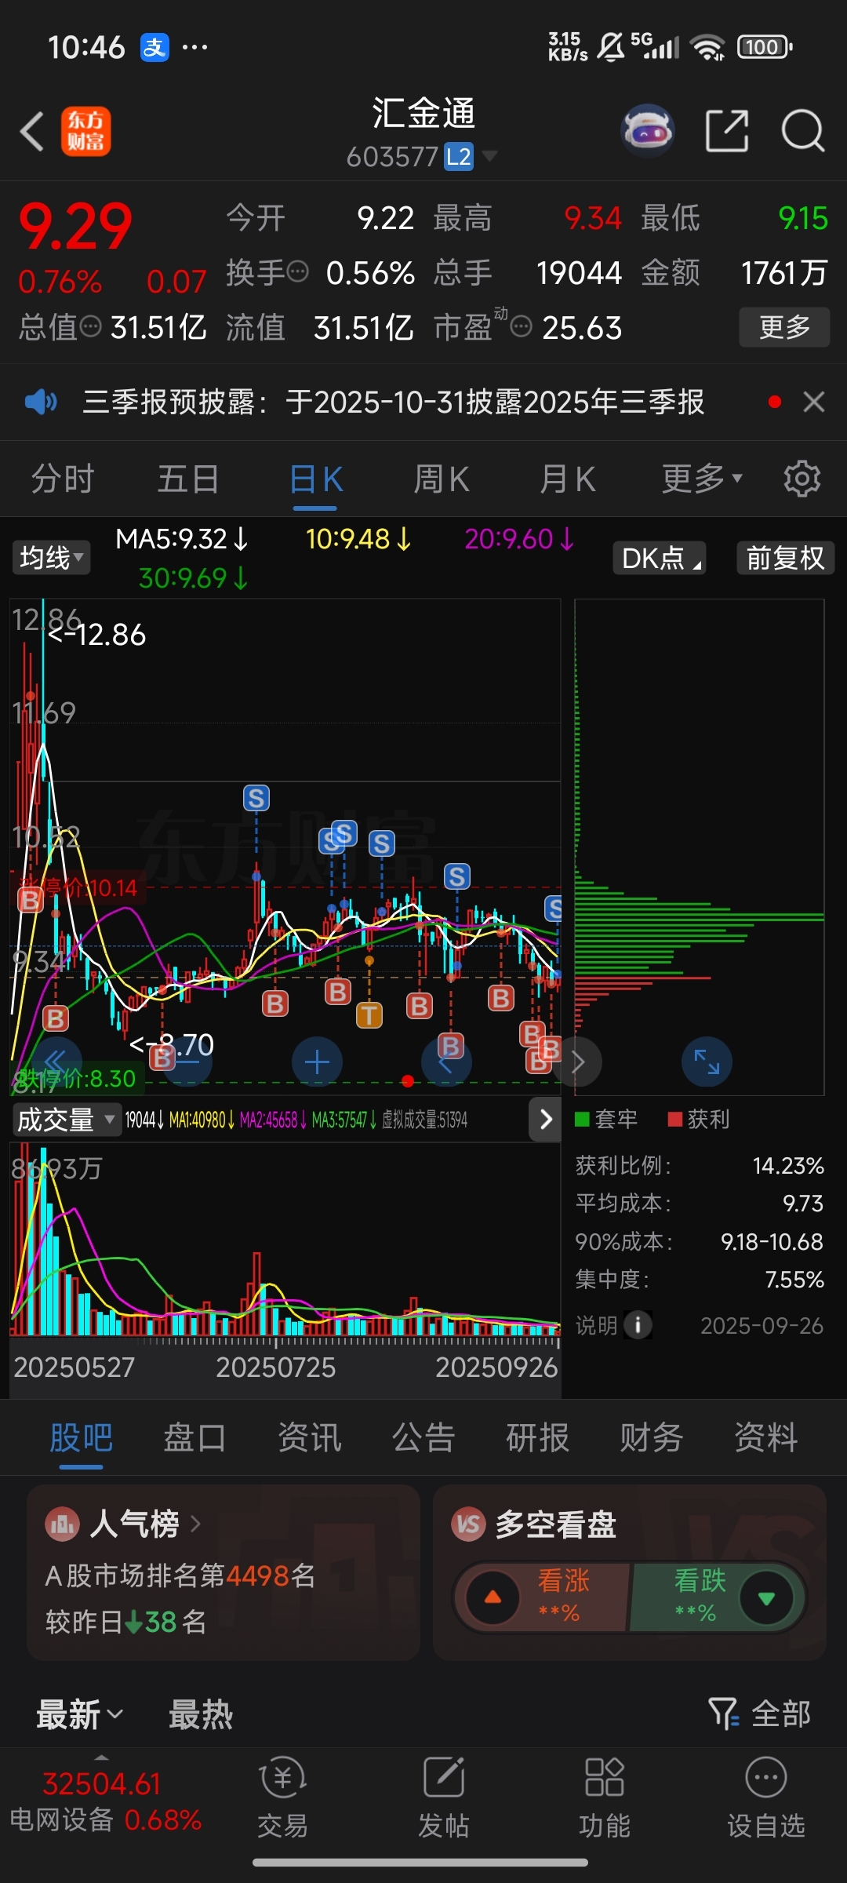Switch to 分时 chart tab
This screenshot has width=847, height=1883.
[x=63, y=479]
